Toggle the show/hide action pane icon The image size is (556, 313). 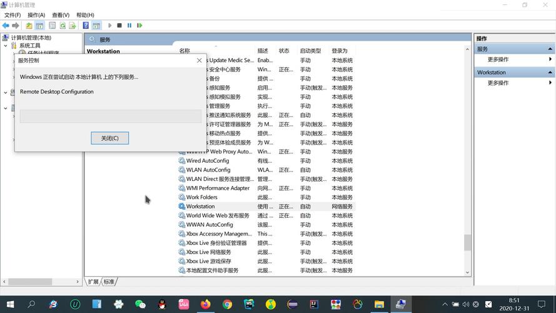pyautogui.click(x=96, y=26)
